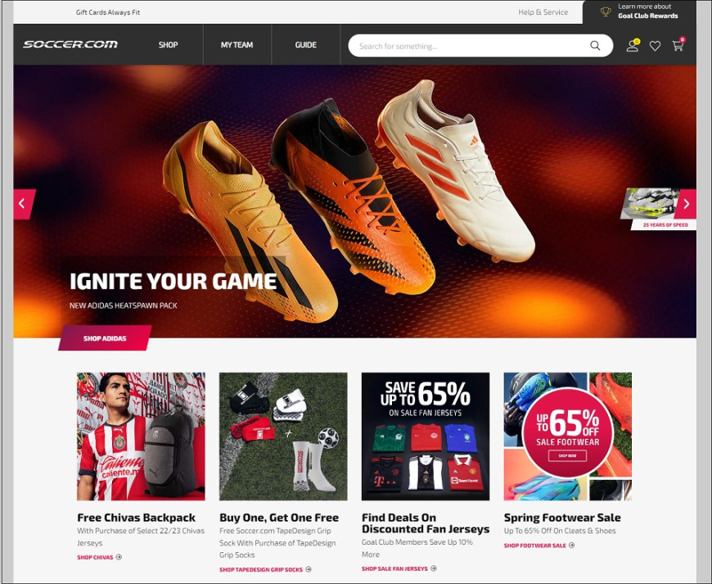
Task: Click Find Deals On Discounted Fan Jerseys heading
Action: [426, 523]
